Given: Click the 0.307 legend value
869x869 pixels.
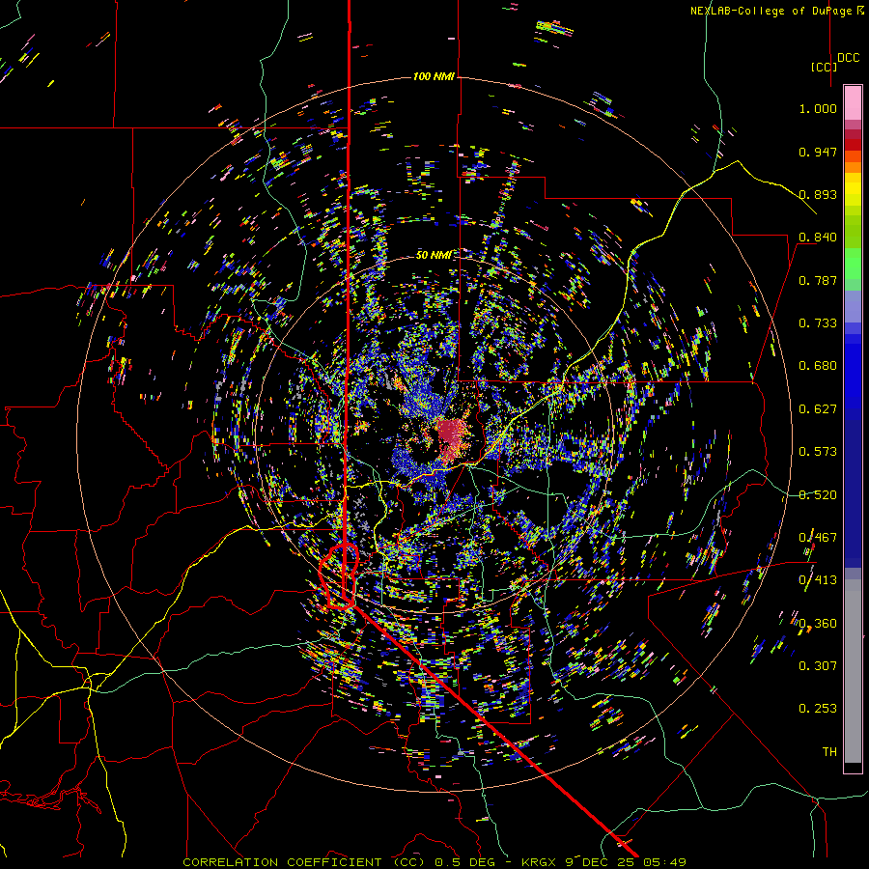Looking at the screenshot, I should click(x=818, y=666).
